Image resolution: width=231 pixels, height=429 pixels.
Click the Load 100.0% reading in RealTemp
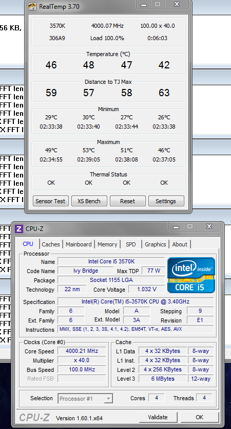107,38
